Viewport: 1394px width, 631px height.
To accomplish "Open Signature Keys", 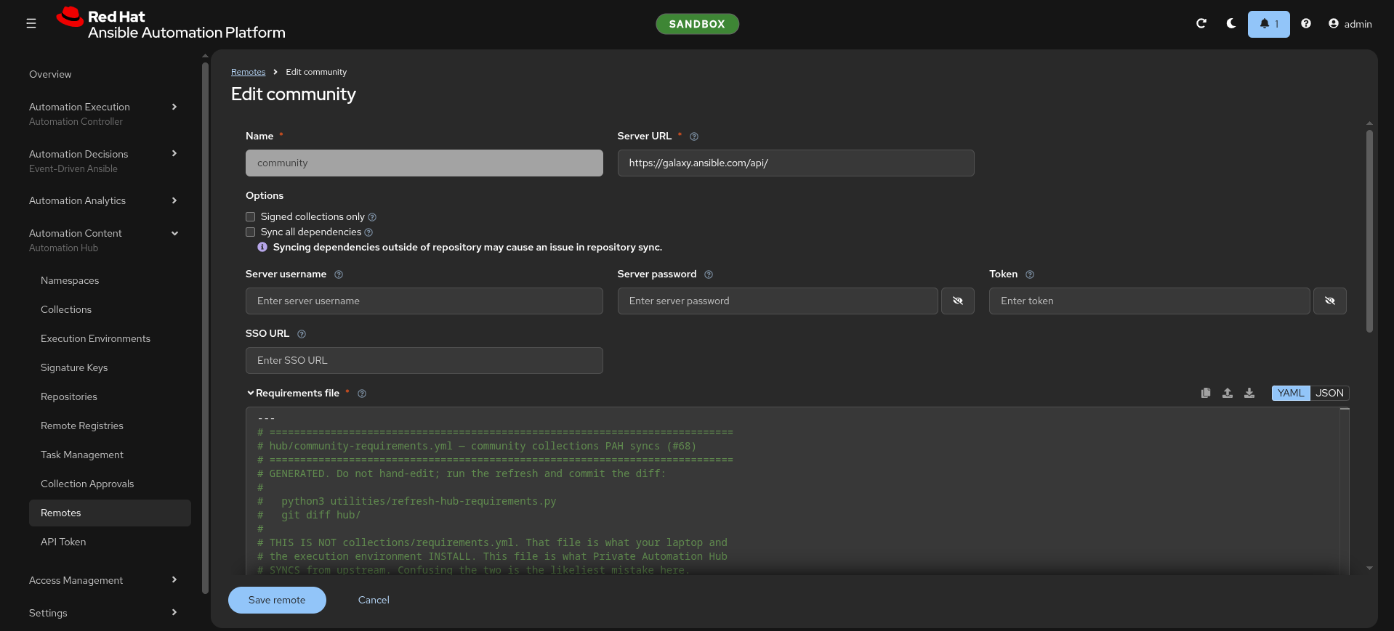I will coord(74,367).
